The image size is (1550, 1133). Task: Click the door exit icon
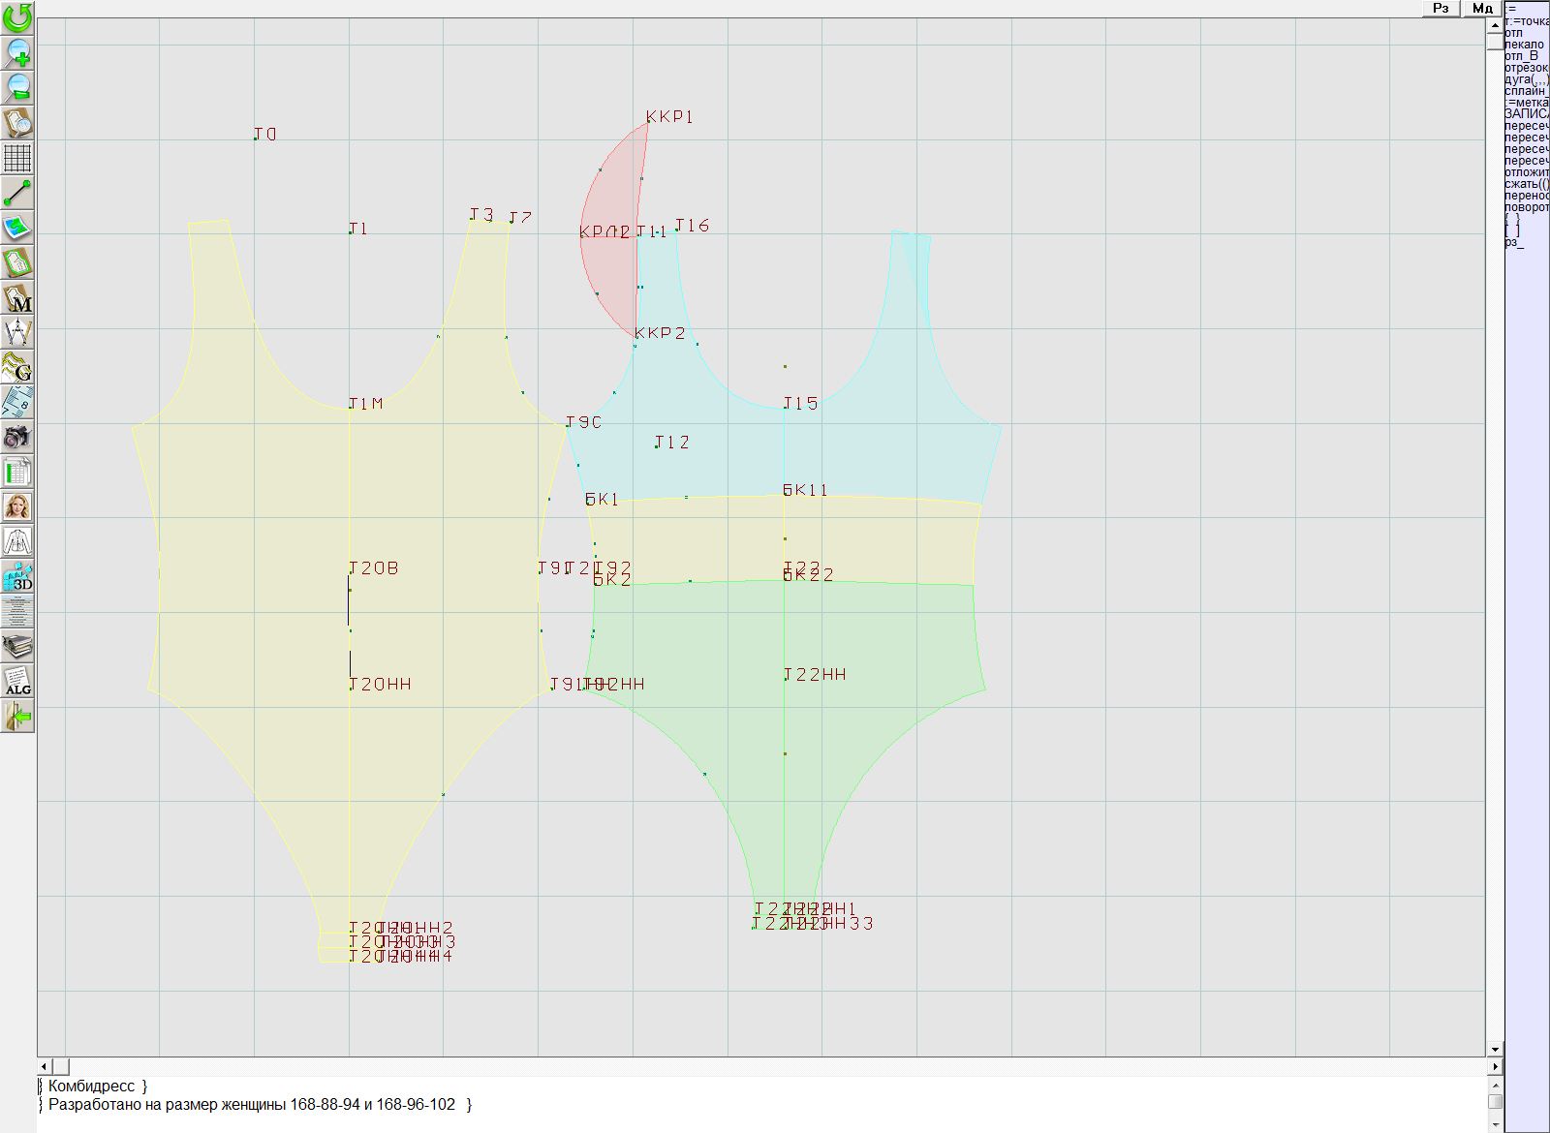(17, 717)
